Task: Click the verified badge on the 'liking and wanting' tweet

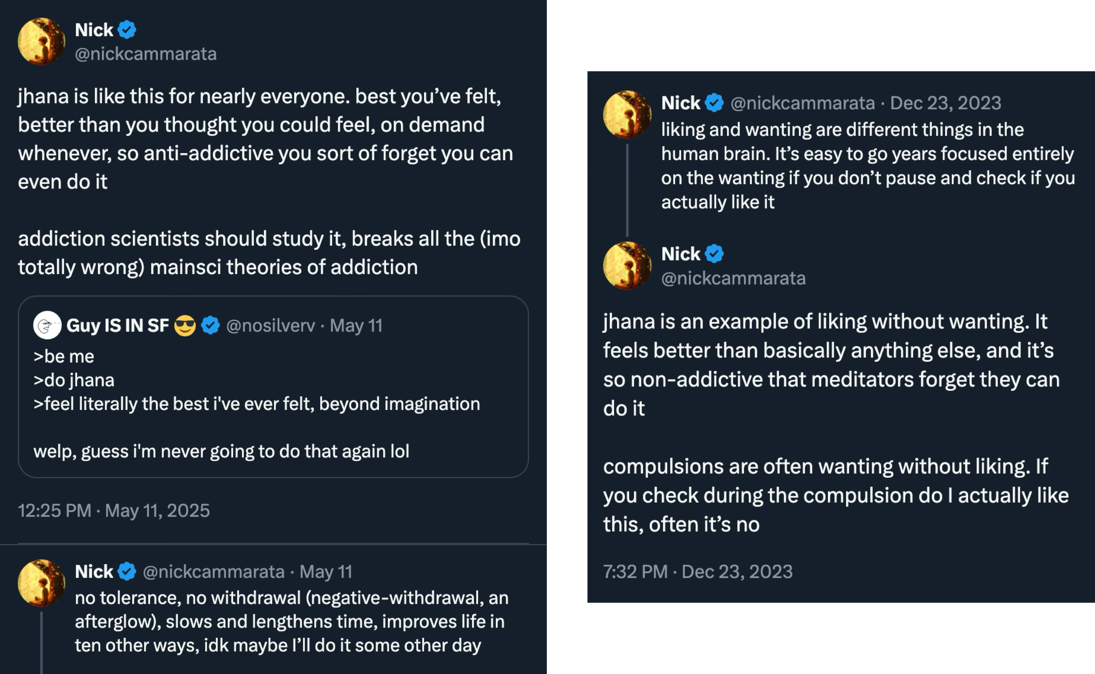Action: pyautogui.click(x=714, y=103)
